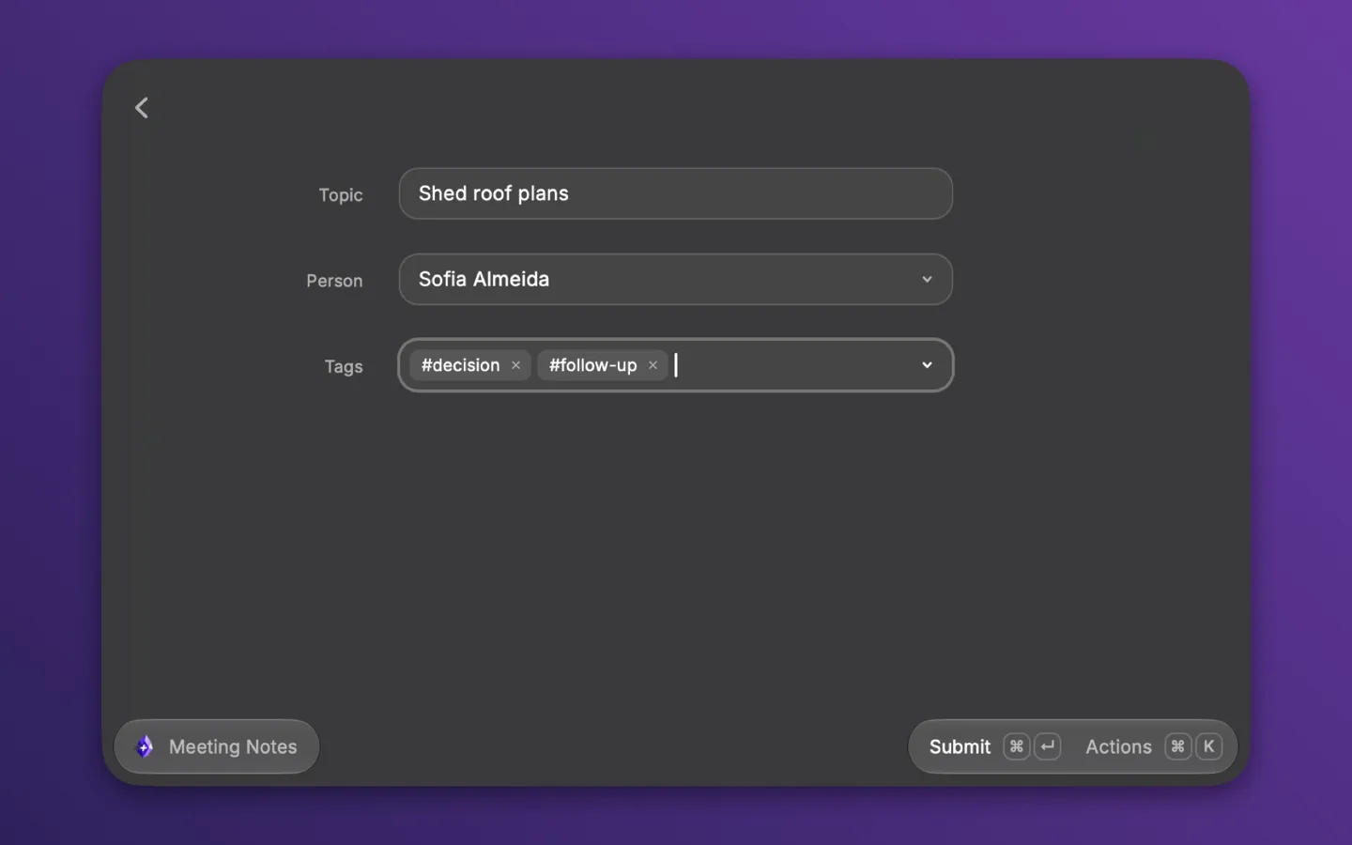Remove the #decision tag
The width and height of the screenshot is (1352, 845).
coord(515,365)
